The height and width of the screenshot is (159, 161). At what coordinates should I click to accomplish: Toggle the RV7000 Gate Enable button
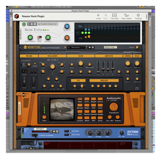(66, 135)
